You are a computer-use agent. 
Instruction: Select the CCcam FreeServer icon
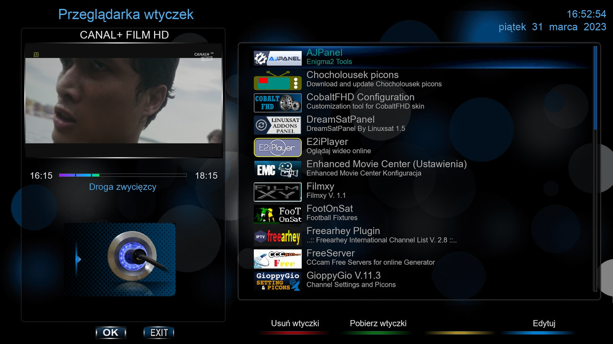[x=278, y=259]
